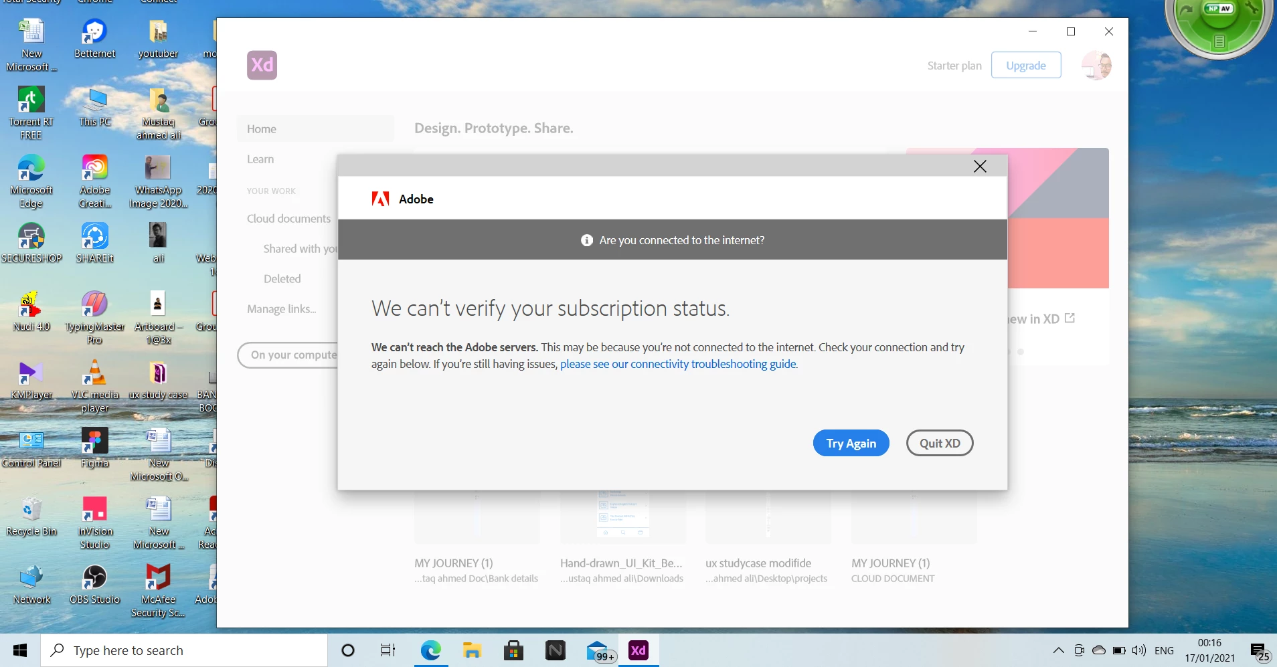Select VLC media player desktop icon
This screenshot has height=667, width=1277.
click(94, 386)
